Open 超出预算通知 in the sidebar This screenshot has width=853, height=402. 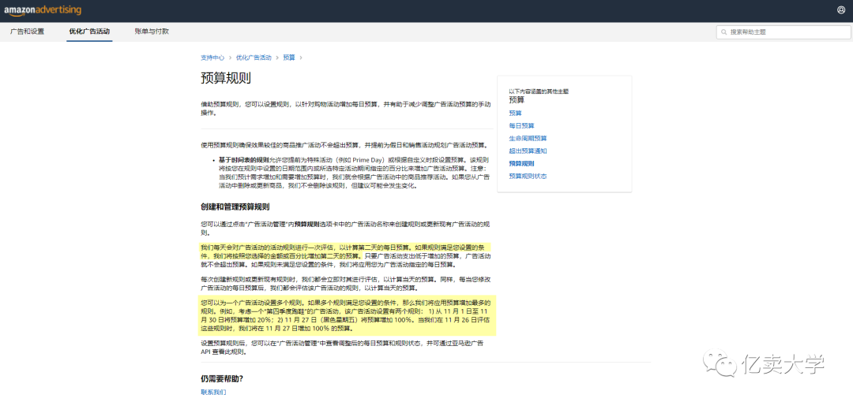click(x=528, y=151)
